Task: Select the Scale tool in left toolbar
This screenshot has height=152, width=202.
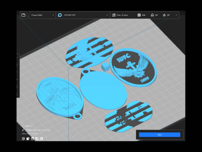Action: 17,65
